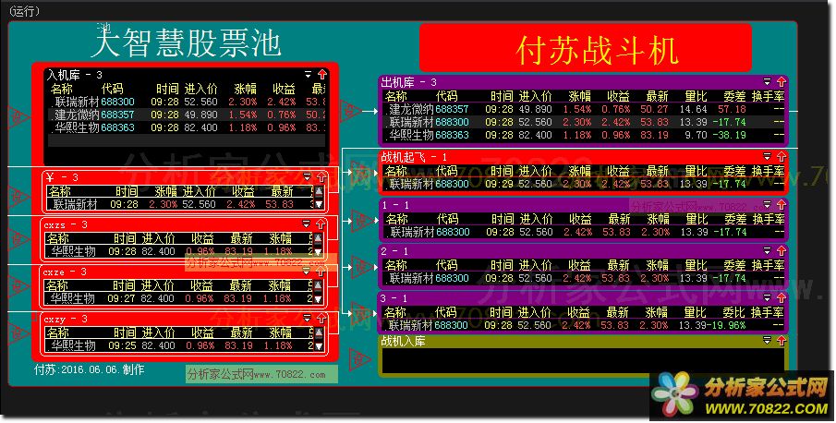Click the red up arrow of 1 - 1 panel

781,204
